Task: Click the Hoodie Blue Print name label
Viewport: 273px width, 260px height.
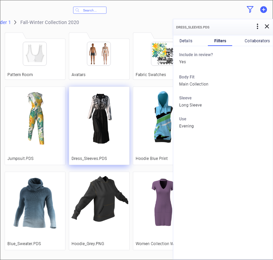Action: (x=152, y=159)
